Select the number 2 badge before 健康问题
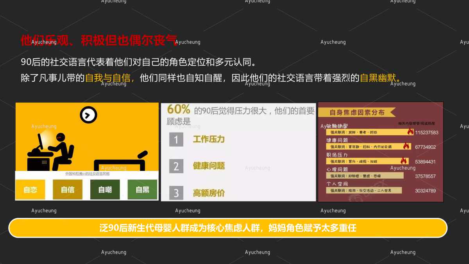This screenshot has height=264, width=469. click(x=175, y=166)
